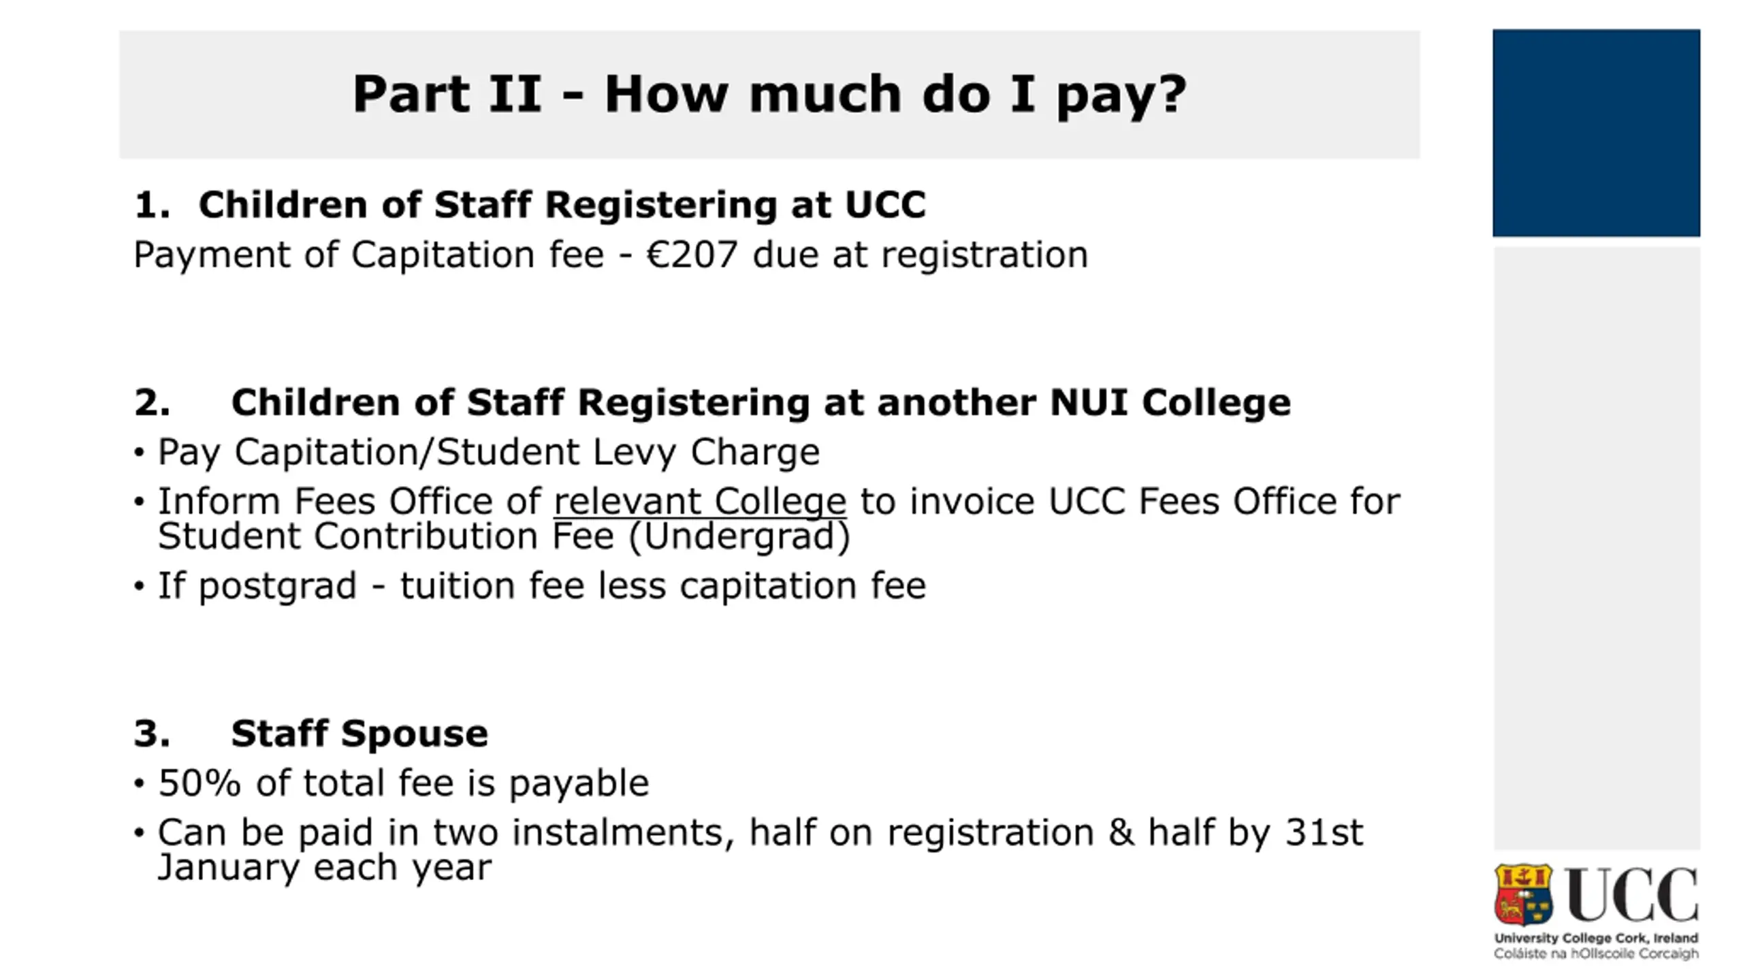Viewport: 1743px width, 980px height.
Task: Click 'Payment of Capitation fee' text
Action: coord(368,255)
